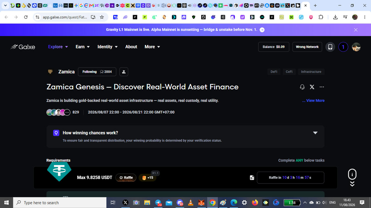Open the Chrome downloads

[x=335, y=17]
